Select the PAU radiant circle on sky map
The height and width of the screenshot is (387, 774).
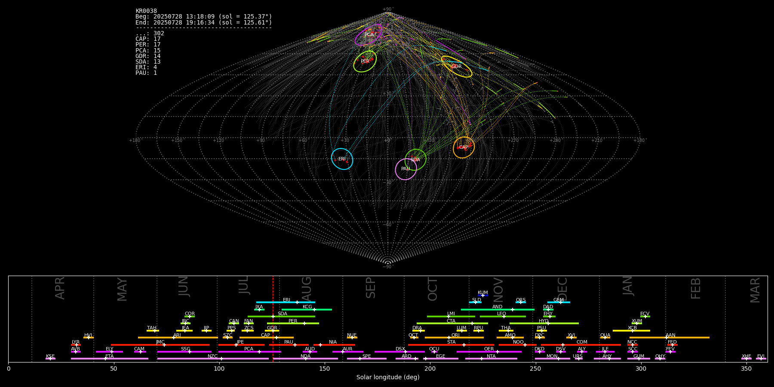tap(406, 169)
